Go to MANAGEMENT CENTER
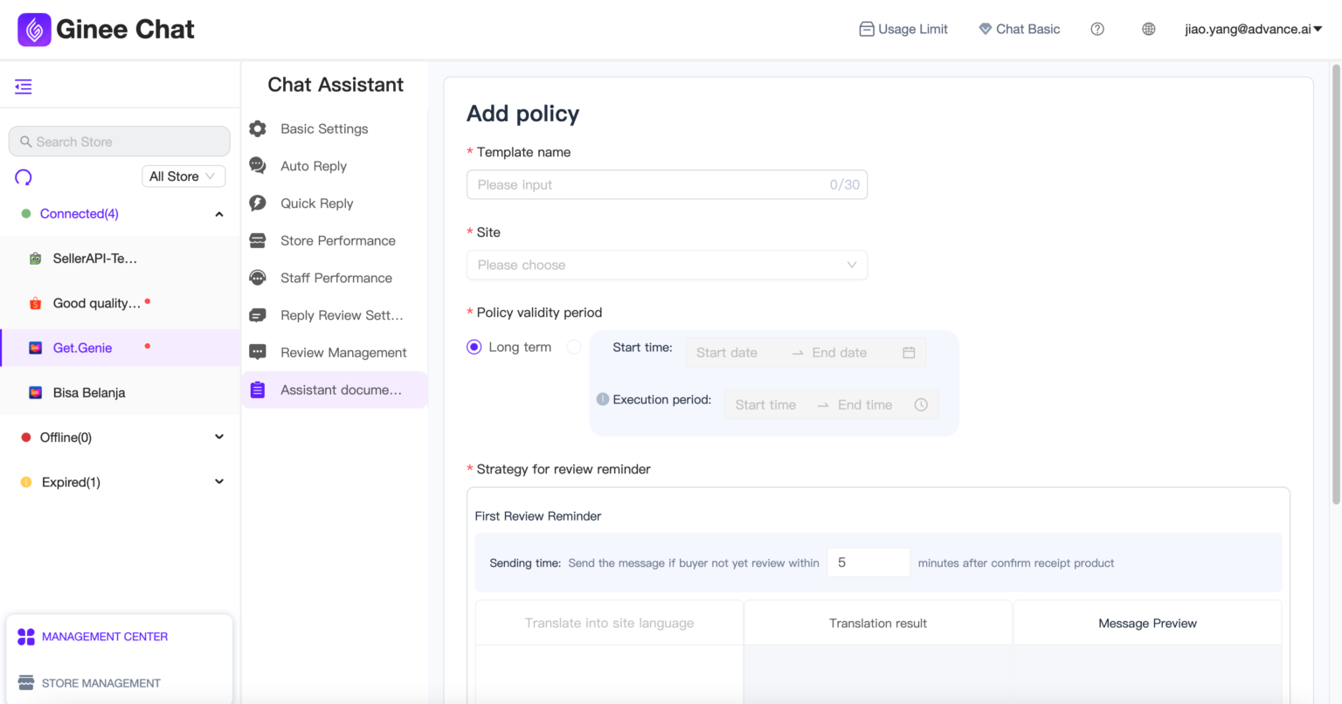The width and height of the screenshot is (1342, 704). [x=105, y=636]
